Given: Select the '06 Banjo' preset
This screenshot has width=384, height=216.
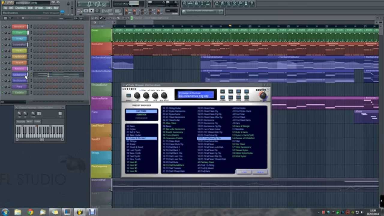Looking at the screenshot, I should coord(167,126).
